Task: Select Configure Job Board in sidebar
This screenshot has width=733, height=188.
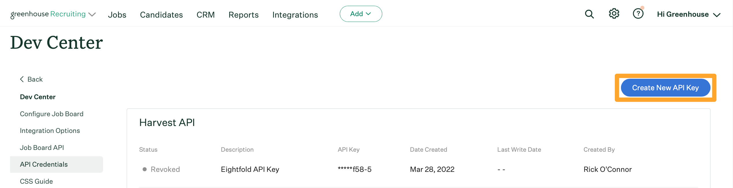Action: coord(52,114)
